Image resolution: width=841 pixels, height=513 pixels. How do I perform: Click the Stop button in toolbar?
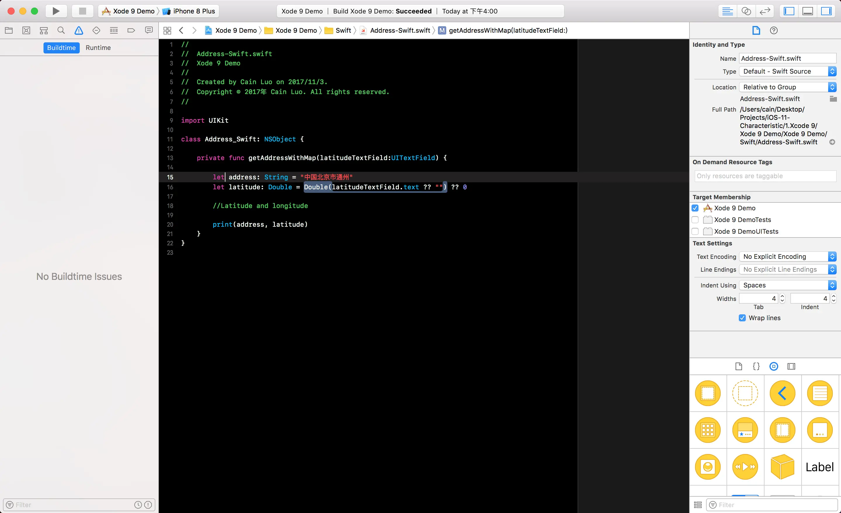(x=82, y=11)
